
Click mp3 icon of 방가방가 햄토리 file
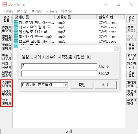16,22
